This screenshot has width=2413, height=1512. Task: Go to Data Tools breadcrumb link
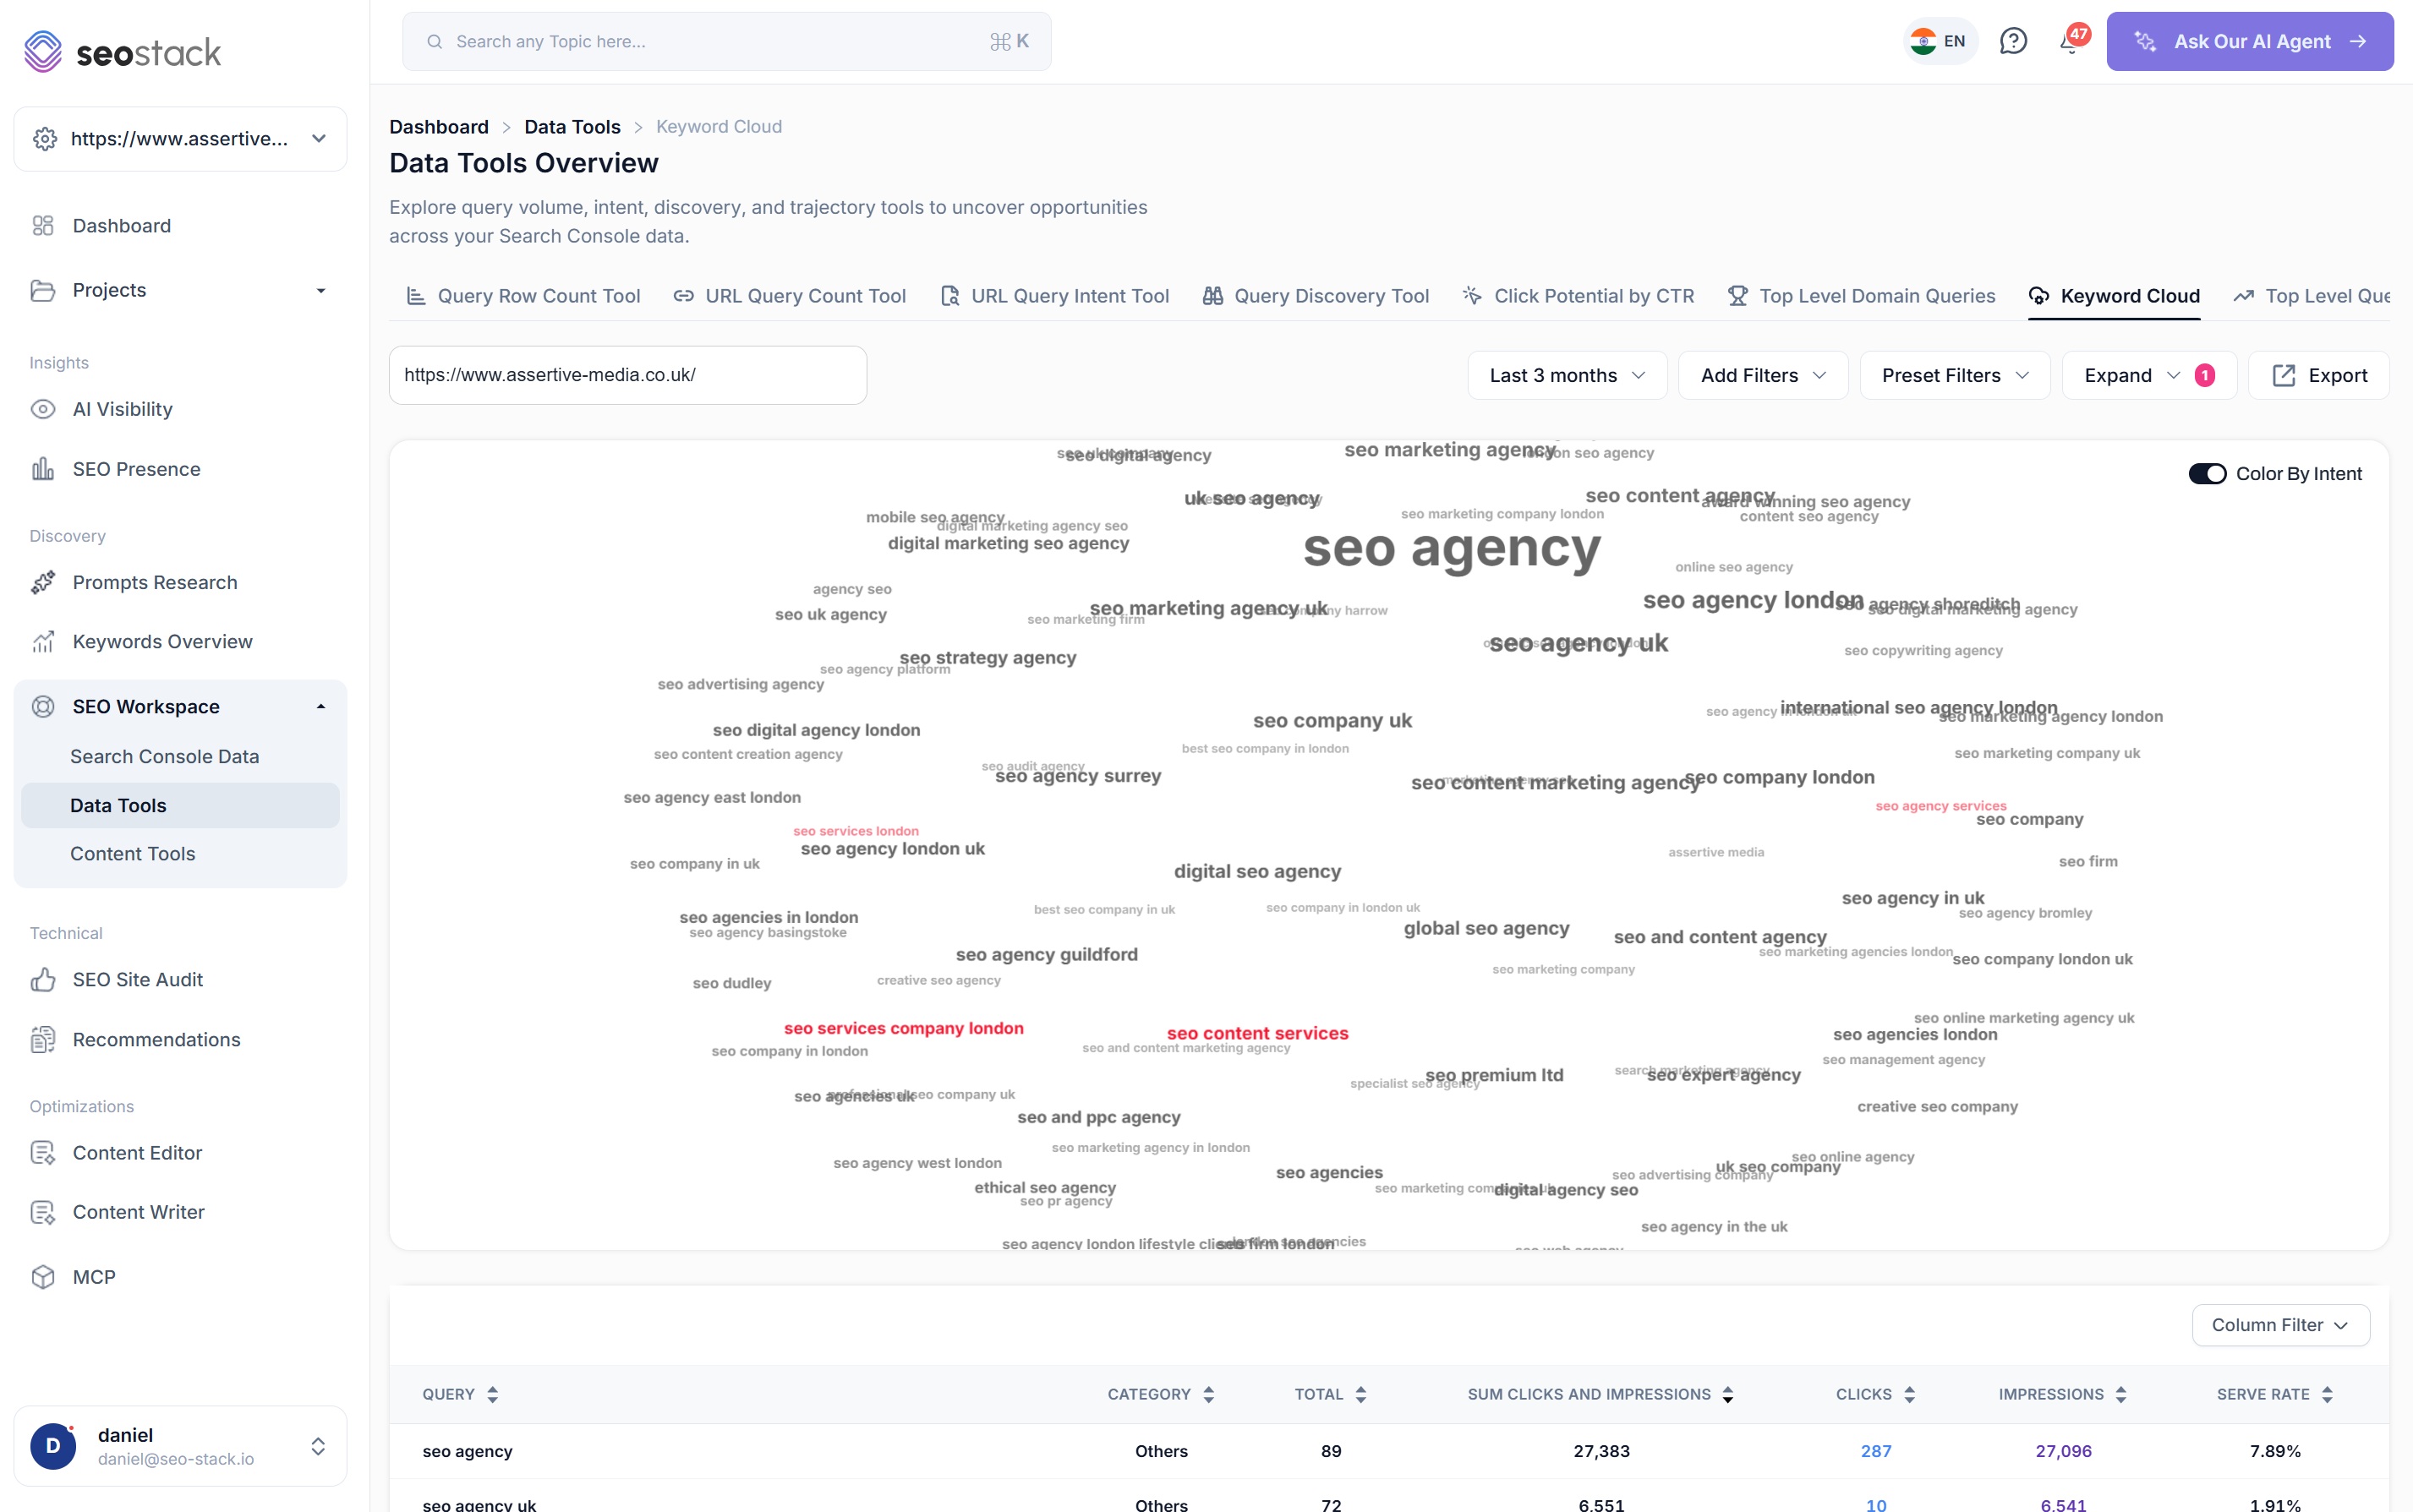pos(572,127)
